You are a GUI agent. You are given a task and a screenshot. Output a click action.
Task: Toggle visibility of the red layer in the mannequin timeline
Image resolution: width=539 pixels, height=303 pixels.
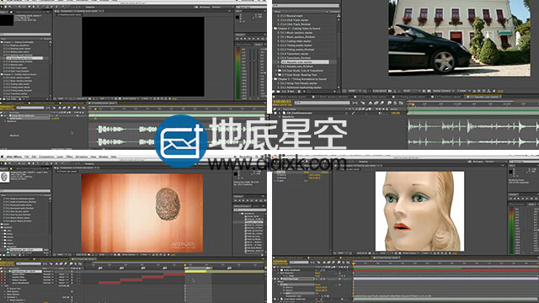[275, 270]
